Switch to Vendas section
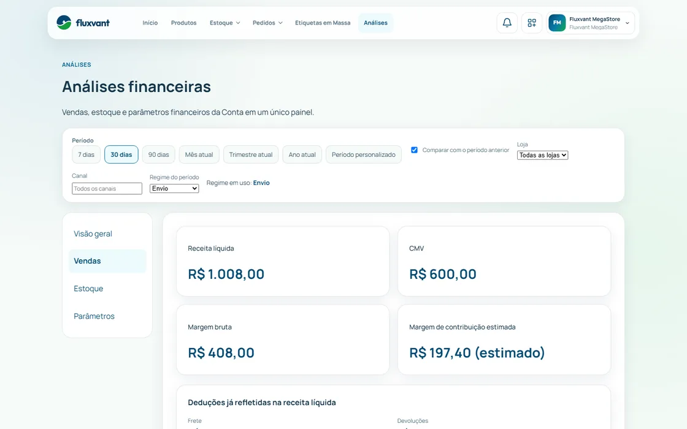The height and width of the screenshot is (429, 687). 107,261
